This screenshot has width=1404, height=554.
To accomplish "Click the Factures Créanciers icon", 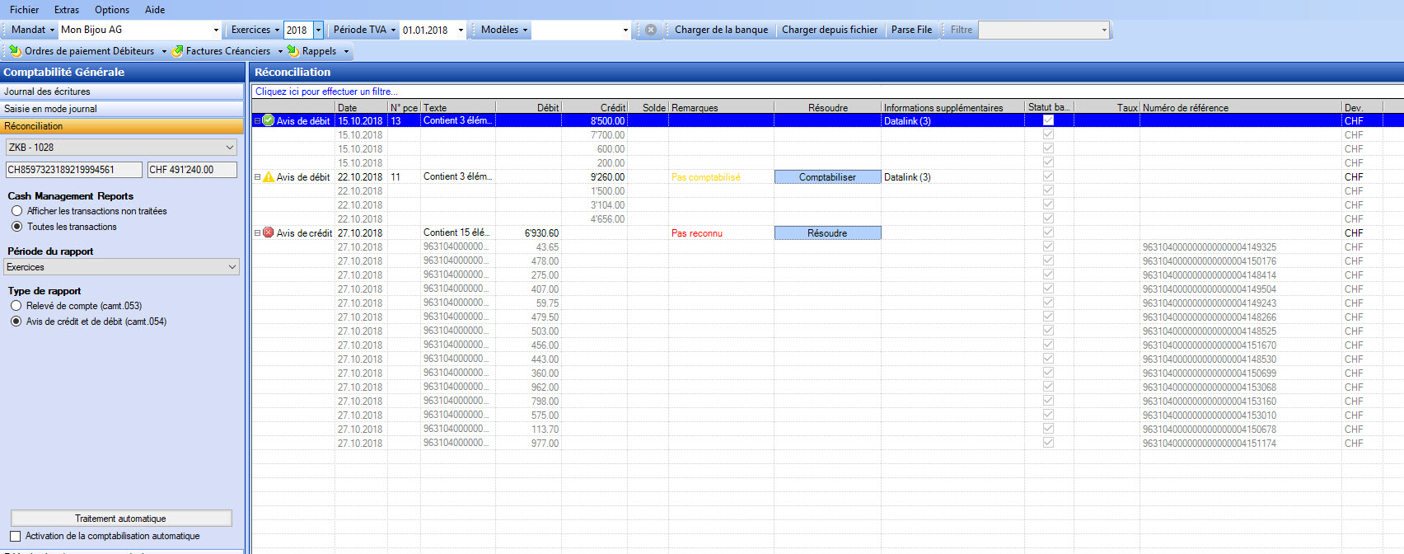I will [x=177, y=51].
